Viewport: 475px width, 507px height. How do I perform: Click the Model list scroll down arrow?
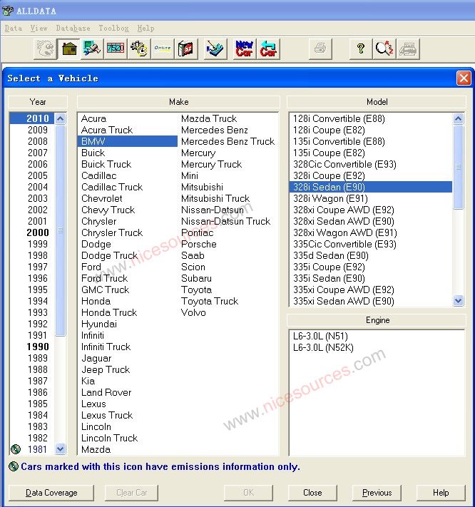458,301
